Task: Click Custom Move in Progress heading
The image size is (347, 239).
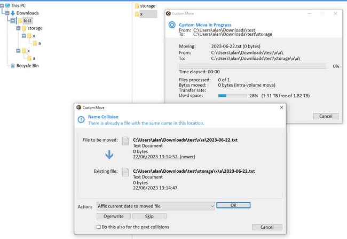Action: point(205,25)
